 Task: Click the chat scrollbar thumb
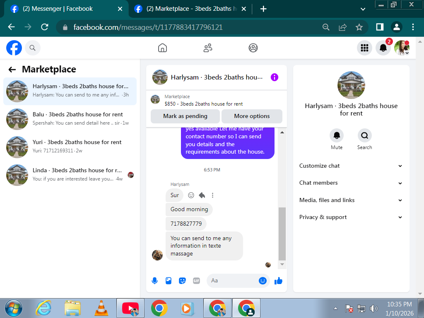tap(282, 234)
